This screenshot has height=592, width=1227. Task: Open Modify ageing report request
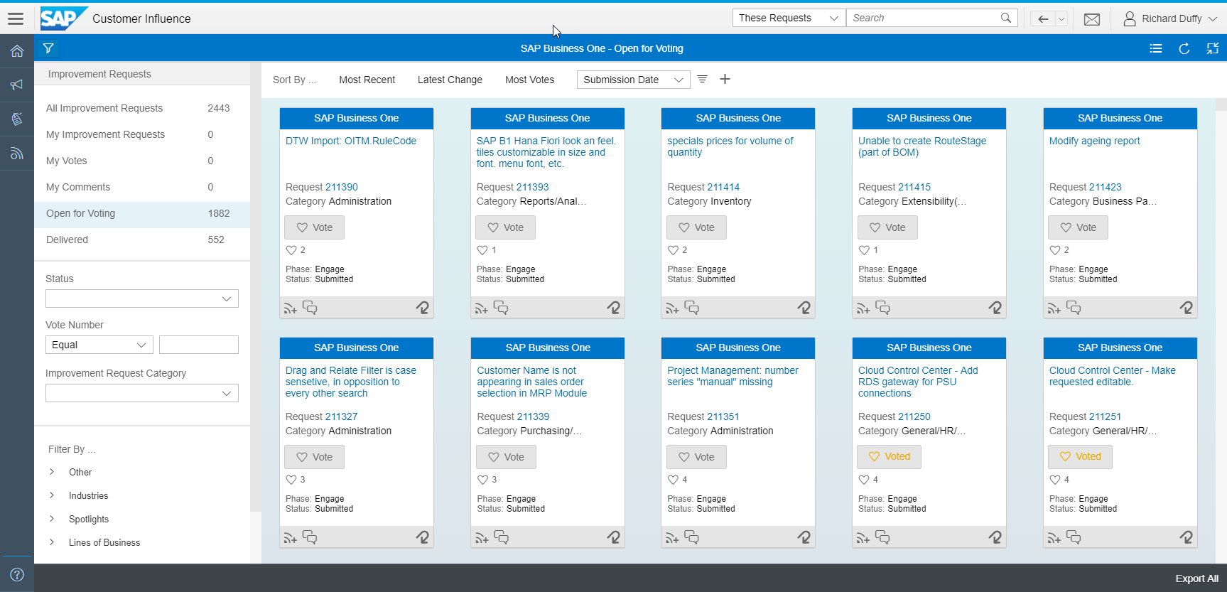coord(1094,141)
